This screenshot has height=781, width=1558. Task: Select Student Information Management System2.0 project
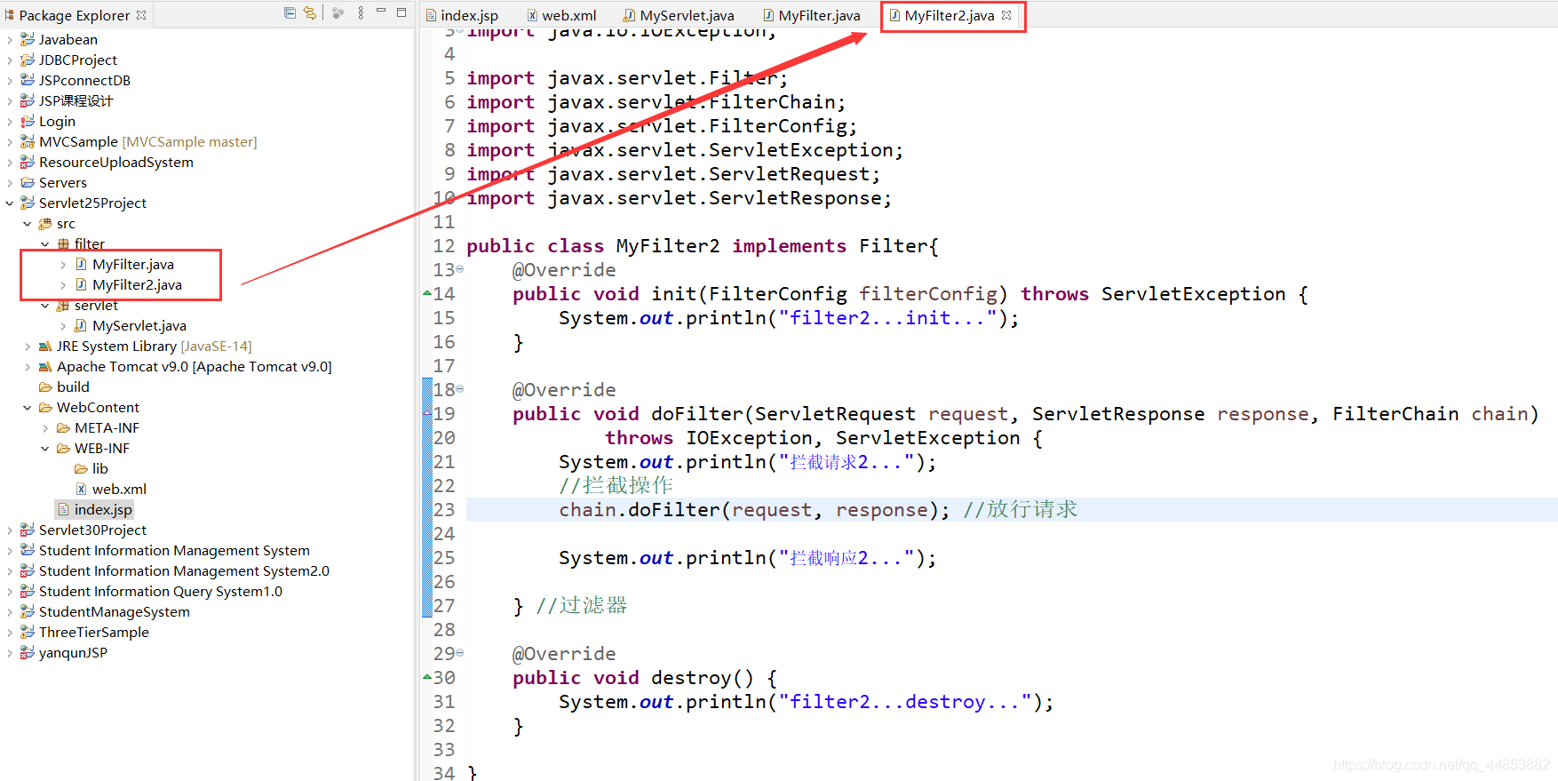(x=184, y=571)
